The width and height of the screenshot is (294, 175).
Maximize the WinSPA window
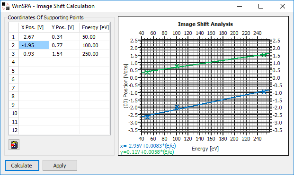click(261, 6)
